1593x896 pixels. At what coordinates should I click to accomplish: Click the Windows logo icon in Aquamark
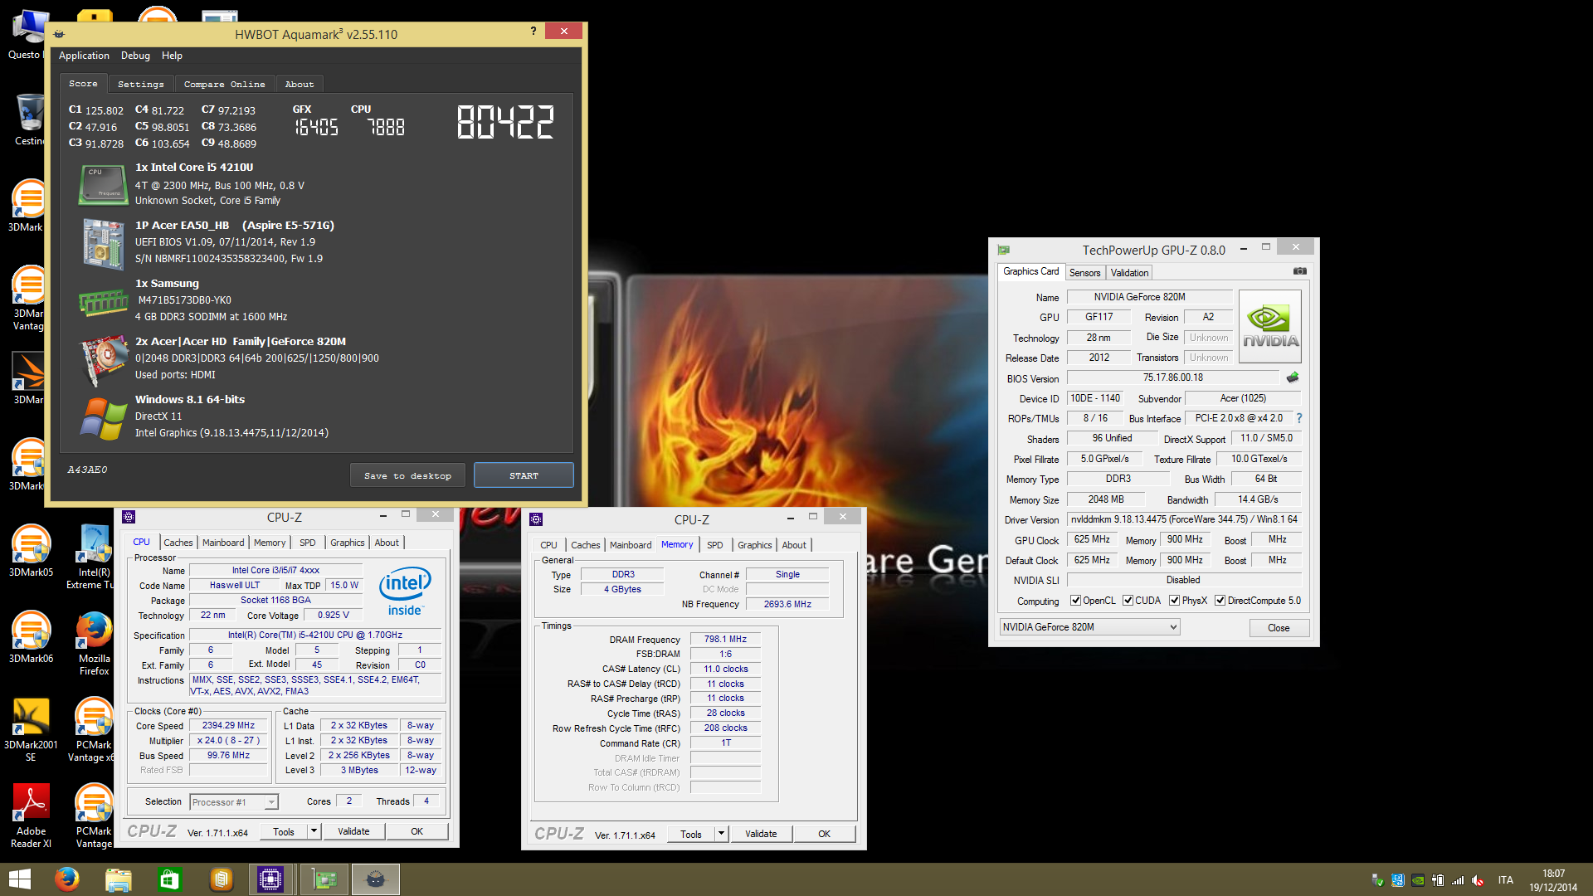tap(103, 418)
